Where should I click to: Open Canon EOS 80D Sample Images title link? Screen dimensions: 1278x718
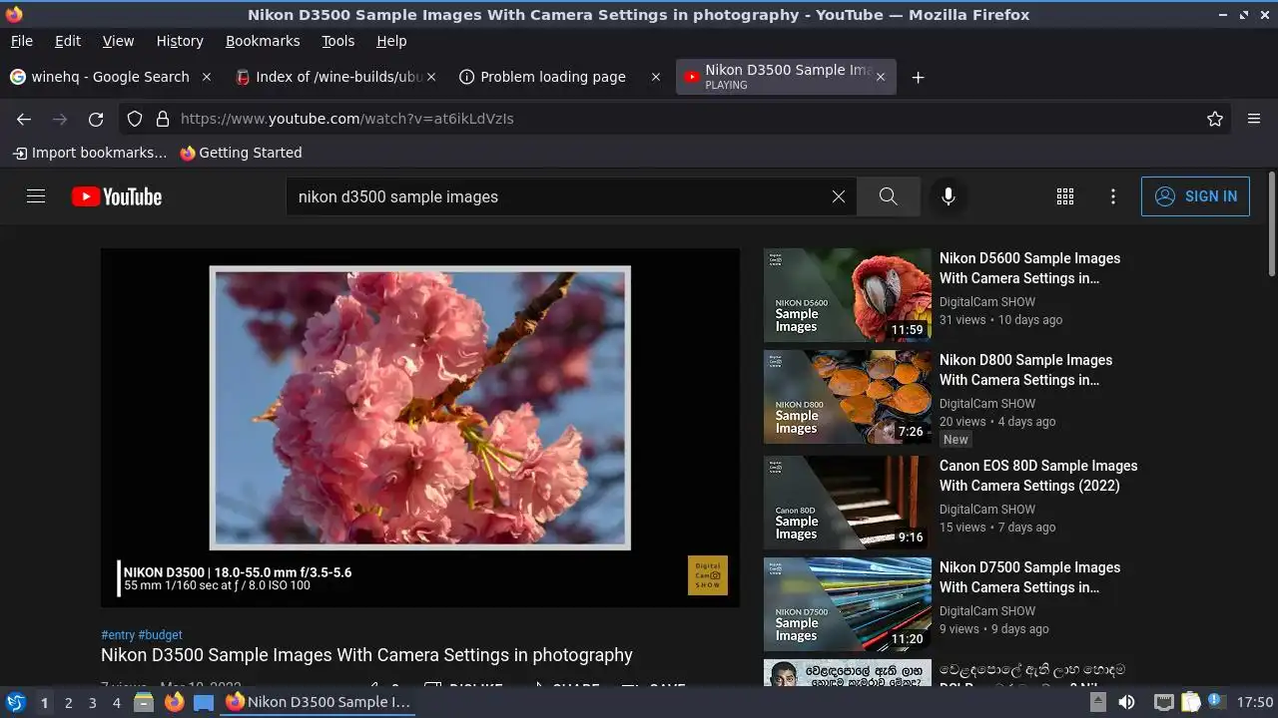coord(1038,476)
